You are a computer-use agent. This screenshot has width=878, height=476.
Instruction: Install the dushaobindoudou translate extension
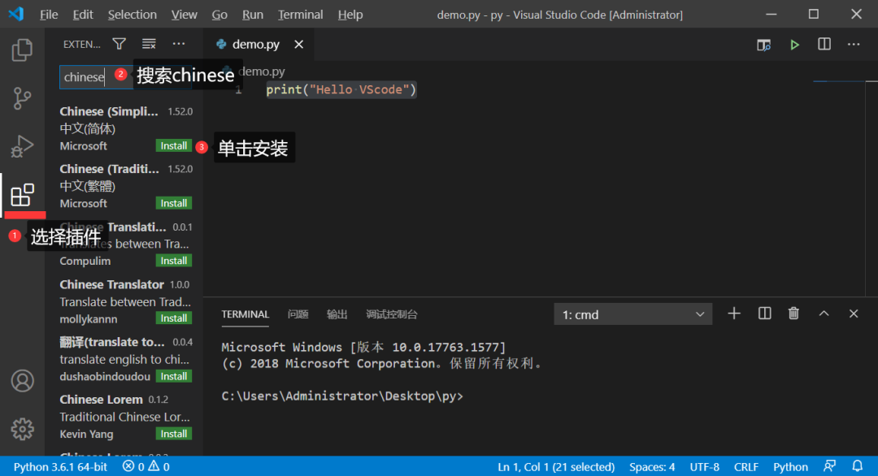click(174, 376)
